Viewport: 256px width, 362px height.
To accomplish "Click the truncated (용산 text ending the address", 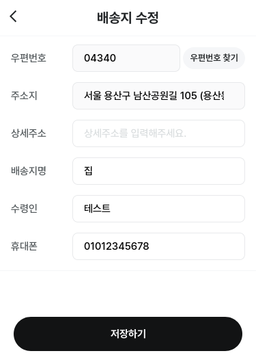I will [x=212, y=96].
